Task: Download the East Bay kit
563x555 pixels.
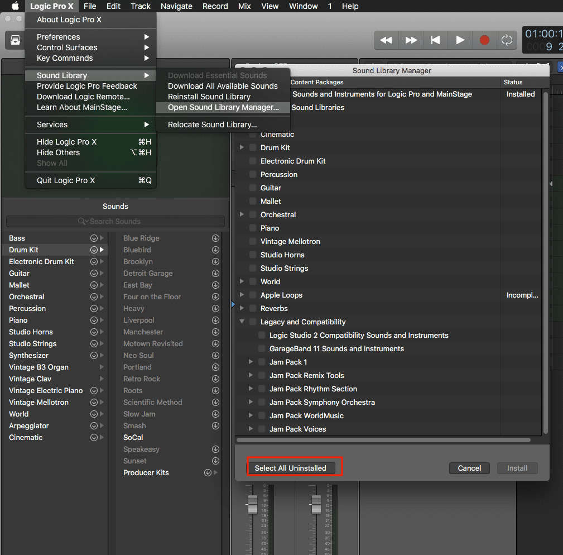Action: [215, 285]
